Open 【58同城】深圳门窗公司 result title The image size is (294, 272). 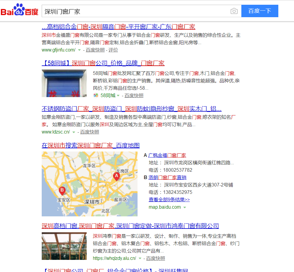tap(103, 63)
